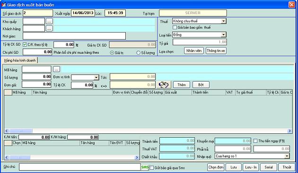Open the Đơn vị tính dropdown

point(96,77)
